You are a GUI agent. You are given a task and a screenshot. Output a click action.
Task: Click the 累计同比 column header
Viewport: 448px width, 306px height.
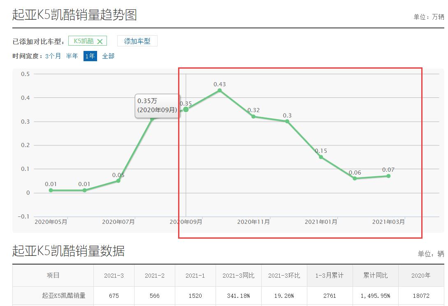pyautogui.click(x=376, y=276)
